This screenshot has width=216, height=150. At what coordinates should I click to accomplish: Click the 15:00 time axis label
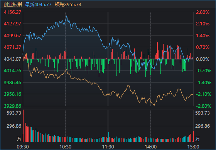(x=193, y=147)
